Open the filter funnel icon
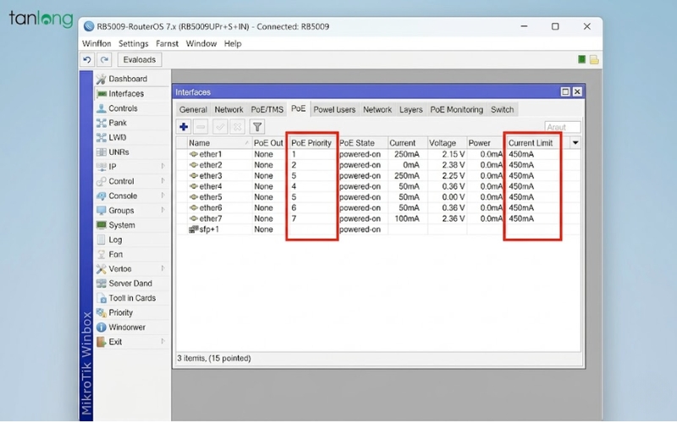 coord(257,127)
